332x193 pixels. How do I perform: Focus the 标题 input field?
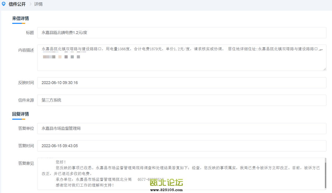click(x=181, y=33)
